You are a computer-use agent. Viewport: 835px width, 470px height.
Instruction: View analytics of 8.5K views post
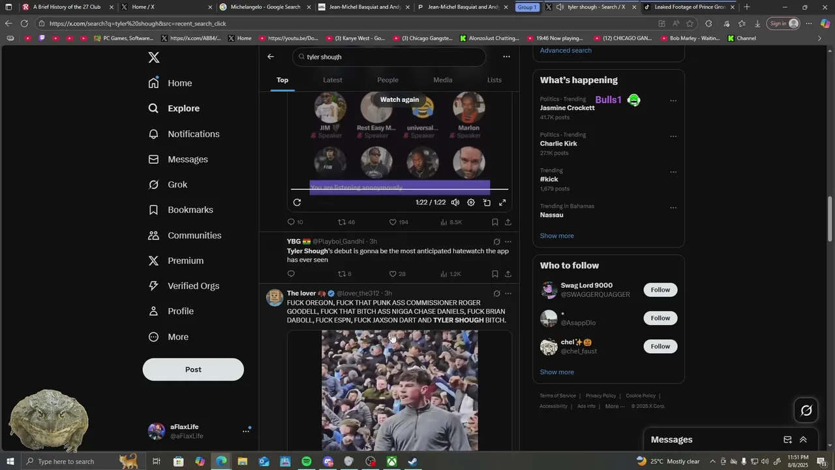coord(451,222)
